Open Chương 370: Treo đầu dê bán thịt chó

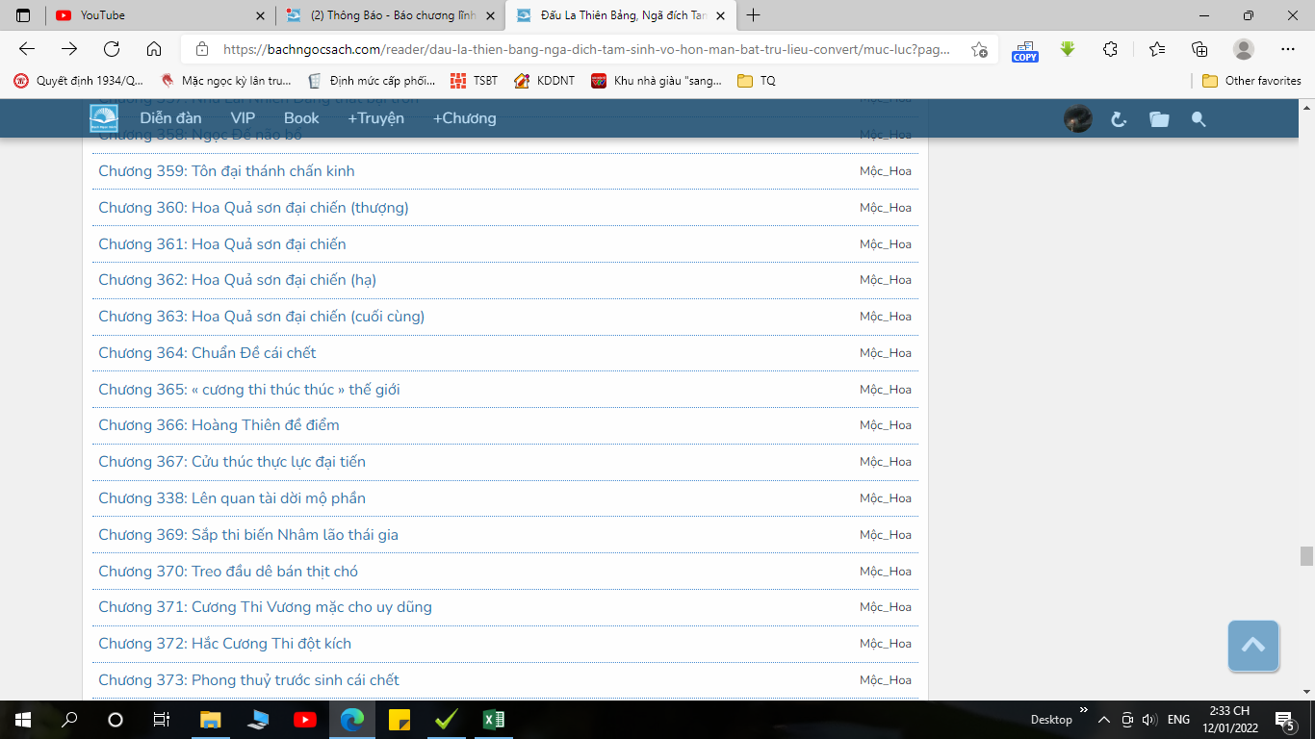coord(228,572)
